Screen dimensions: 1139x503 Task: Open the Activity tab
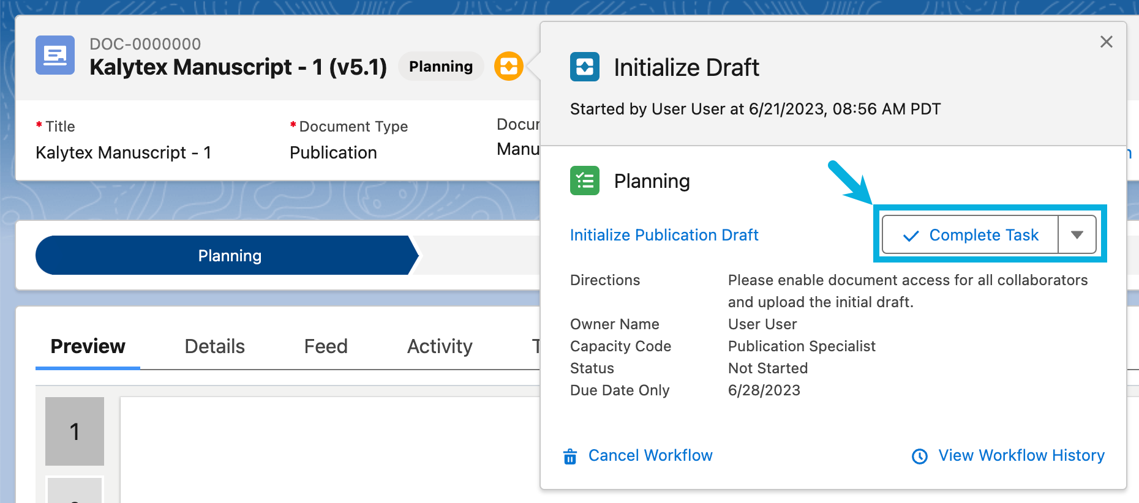[440, 346]
